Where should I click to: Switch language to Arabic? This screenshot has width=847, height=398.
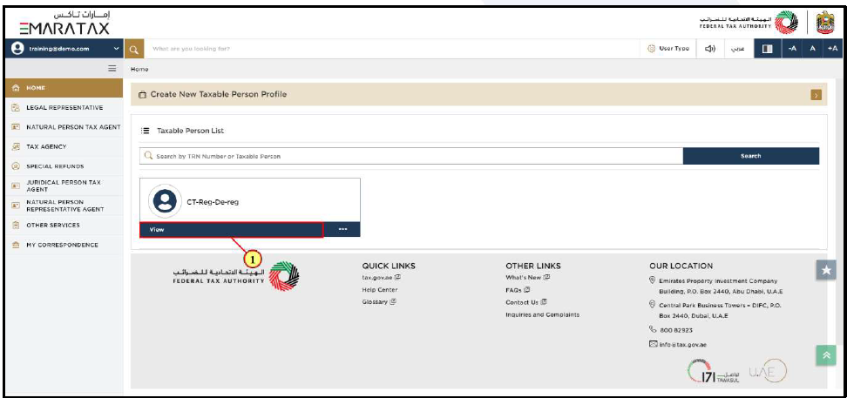point(736,49)
